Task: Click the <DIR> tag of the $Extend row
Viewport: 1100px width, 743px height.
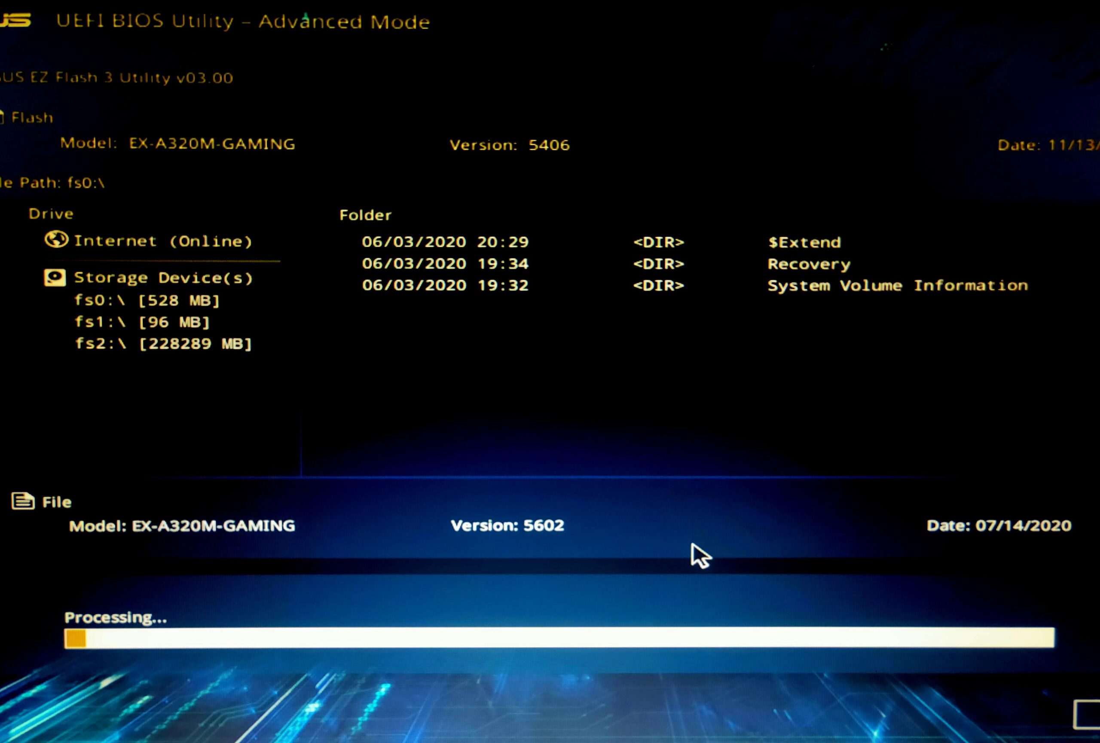Action: pyautogui.click(x=659, y=242)
